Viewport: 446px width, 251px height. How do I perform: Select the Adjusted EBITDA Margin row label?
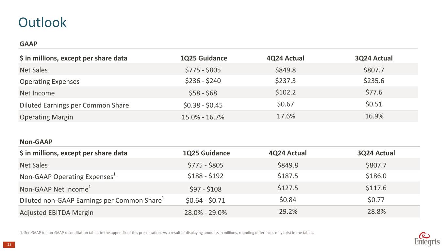pyautogui.click(x=57, y=213)
